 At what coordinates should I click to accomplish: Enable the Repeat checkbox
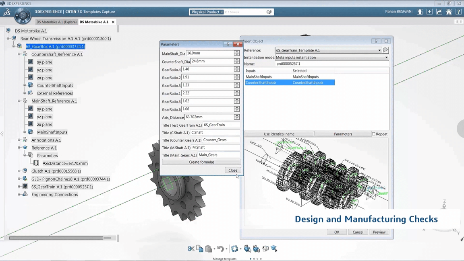[374, 134]
